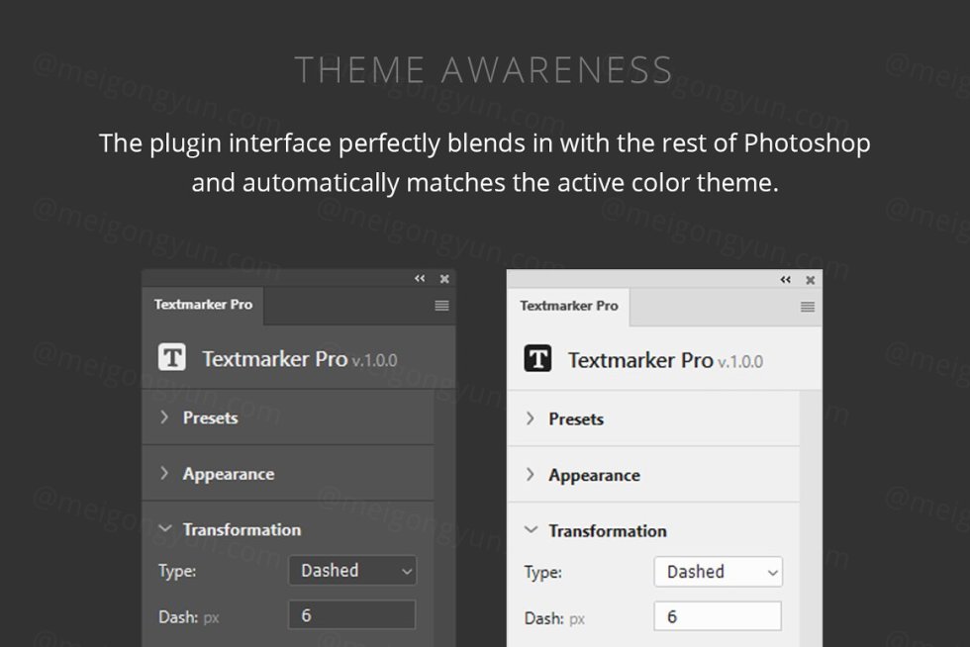
Task: Open the dark panel hamburger menu
Action: (441, 306)
